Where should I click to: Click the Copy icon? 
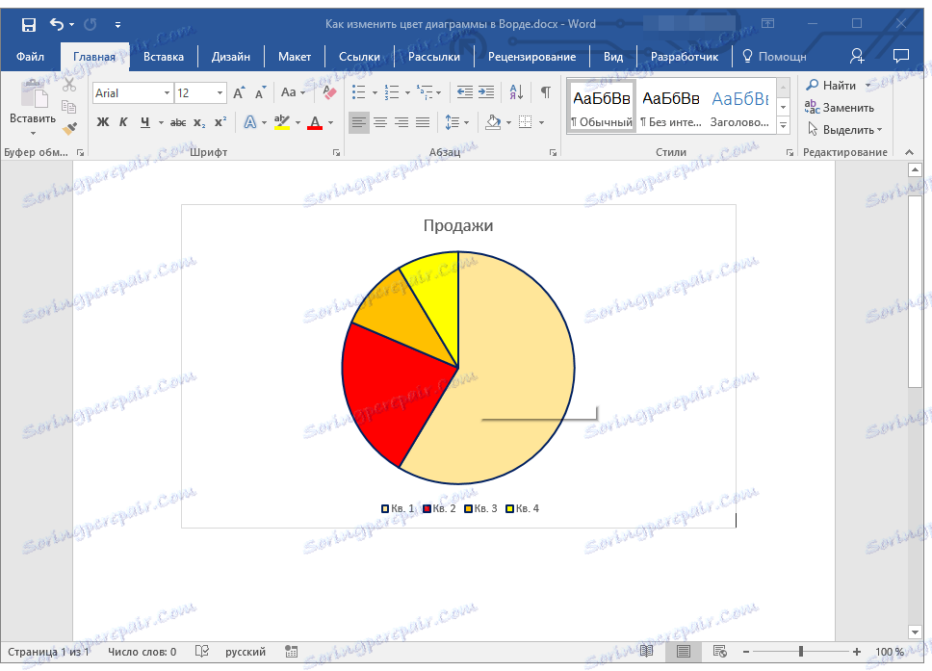(x=69, y=107)
